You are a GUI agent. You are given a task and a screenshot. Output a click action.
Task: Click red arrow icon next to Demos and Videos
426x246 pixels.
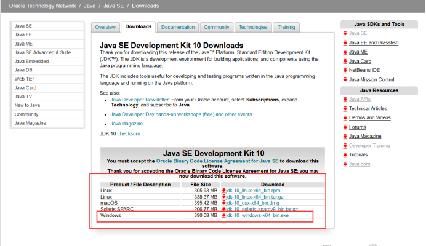pyautogui.click(x=345, y=117)
